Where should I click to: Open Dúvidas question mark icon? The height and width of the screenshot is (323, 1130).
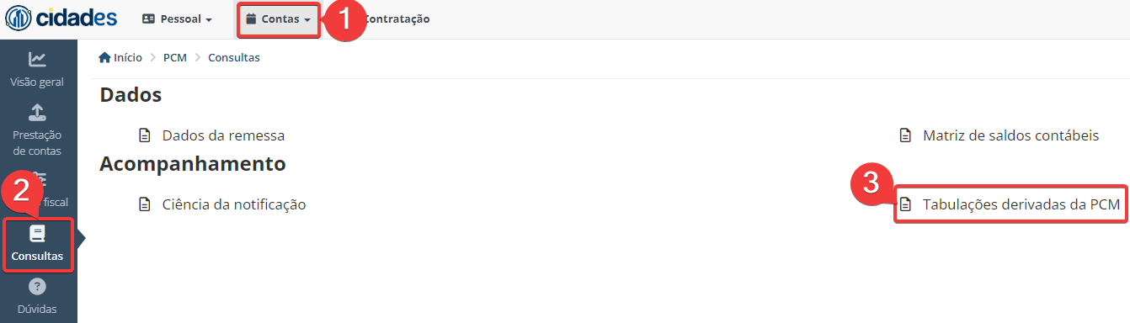coord(37,287)
